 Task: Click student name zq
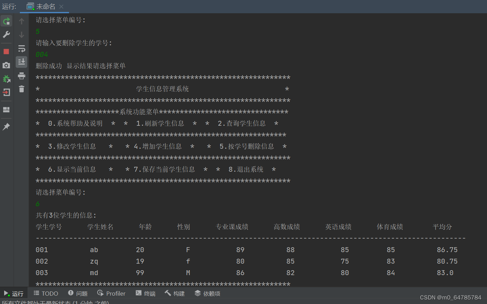94,262
